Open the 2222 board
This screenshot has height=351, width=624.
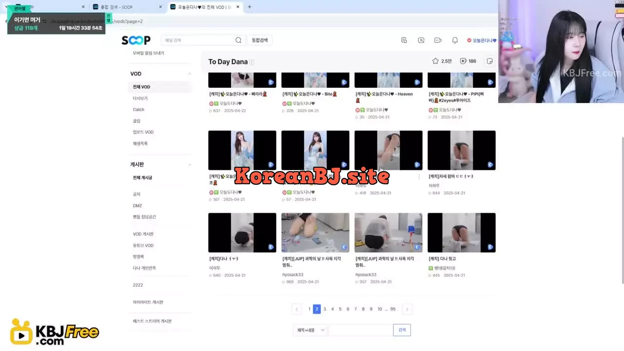pyautogui.click(x=137, y=285)
